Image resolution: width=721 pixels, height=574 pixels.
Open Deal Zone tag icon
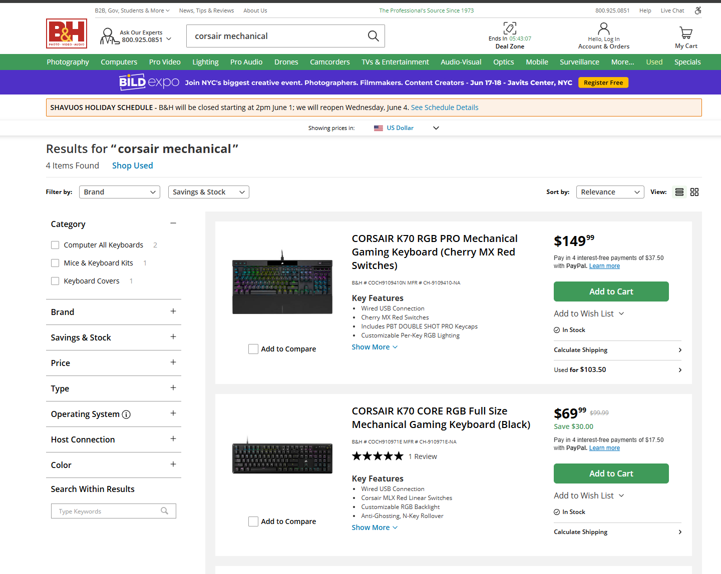(x=510, y=28)
